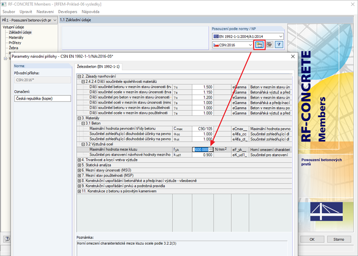The width and height of the screenshot is (358, 256).
Task: Expand 7. Mezní stav použitelnosti (MSP)
Action: click(79, 176)
